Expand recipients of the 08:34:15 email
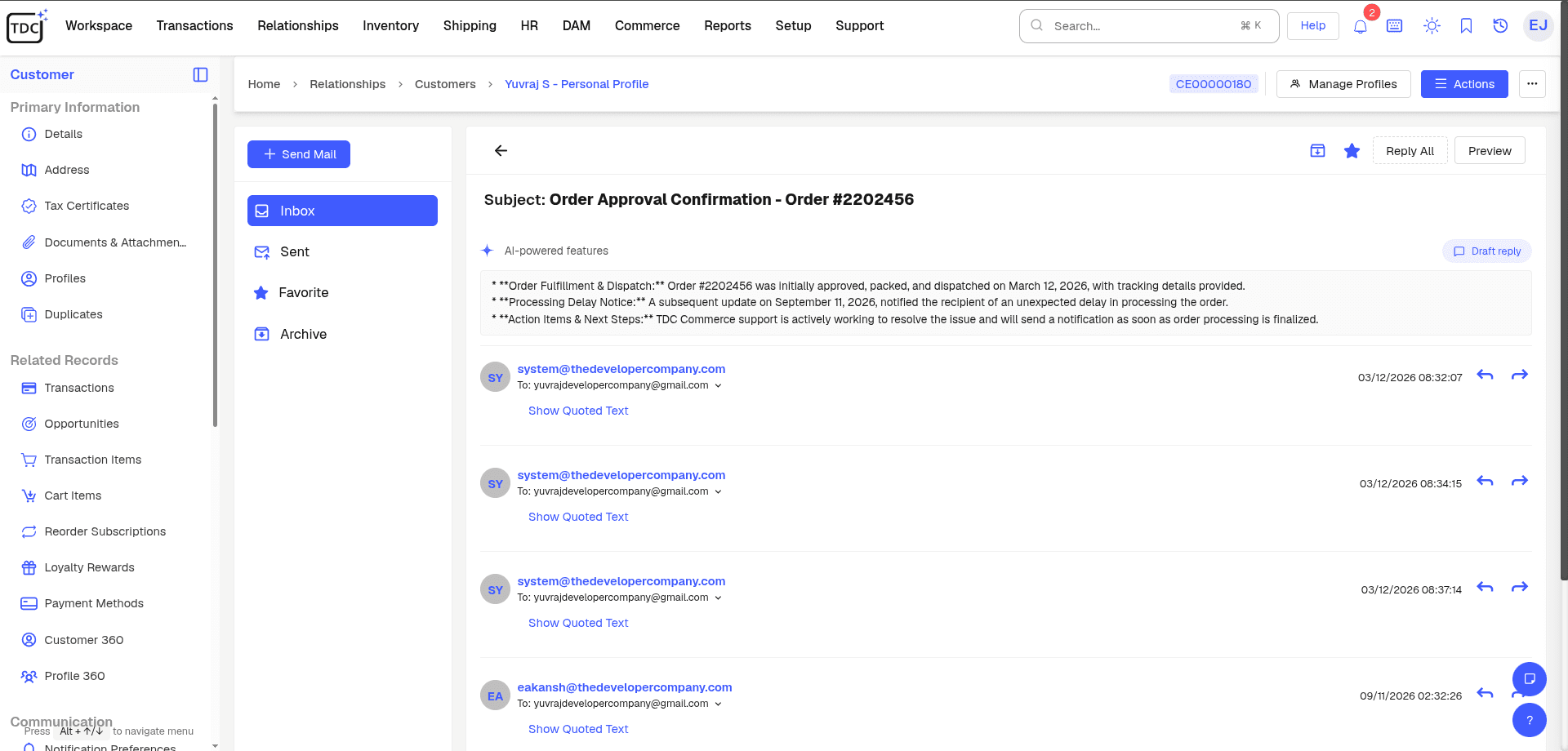The height and width of the screenshot is (751, 1568). pyautogui.click(x=718, y=492)
